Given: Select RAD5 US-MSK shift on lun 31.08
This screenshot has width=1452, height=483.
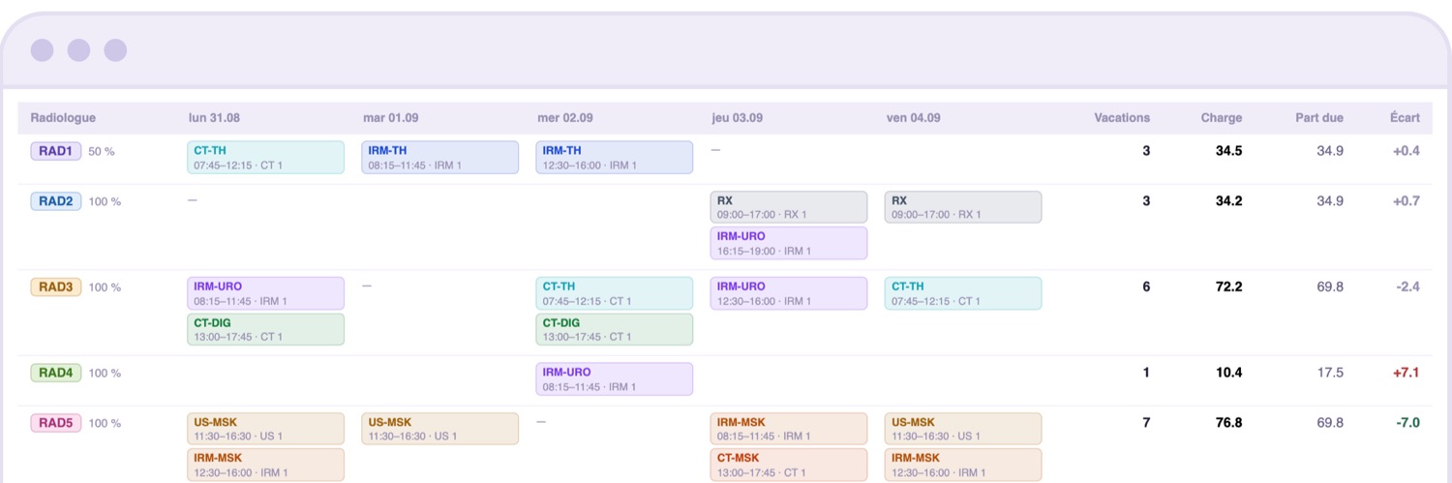Looking at the screenshot, I should 265,429.
